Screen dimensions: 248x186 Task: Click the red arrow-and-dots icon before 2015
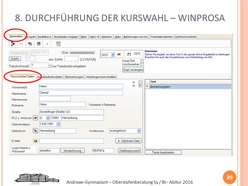(129, 54)
